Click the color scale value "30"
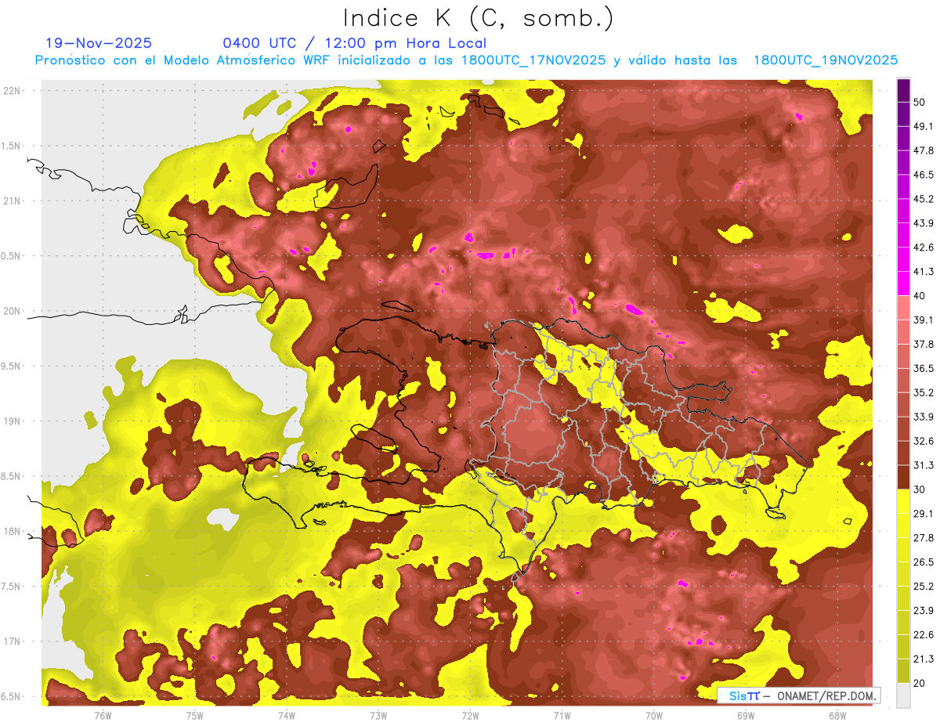This screenshot has width=940, height=726. [920, 489]
